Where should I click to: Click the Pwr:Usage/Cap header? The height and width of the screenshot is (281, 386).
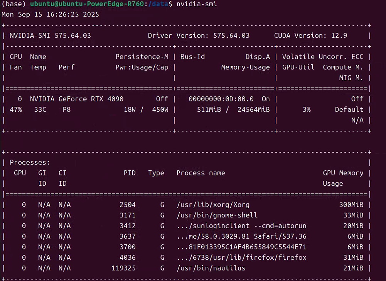click(x=142, y=67)
